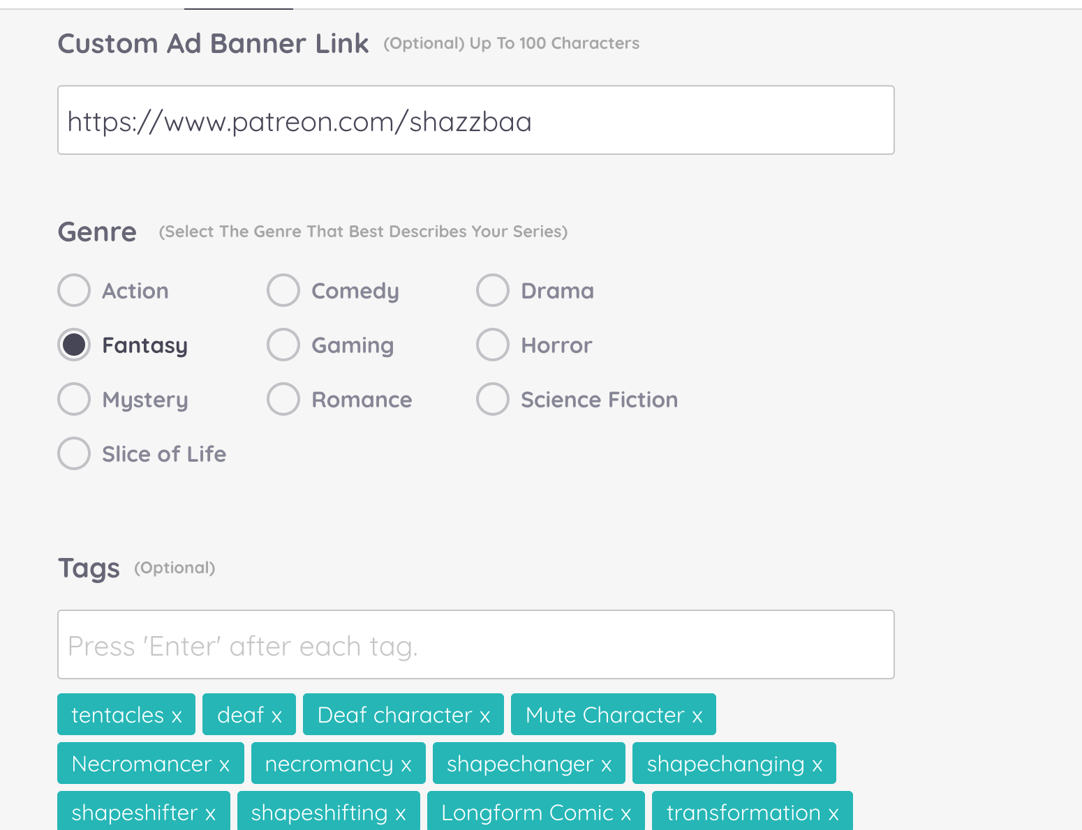Select Horror genre radio button
The height and width of the screenshot is (830, 1082).
tap(493, 345)
